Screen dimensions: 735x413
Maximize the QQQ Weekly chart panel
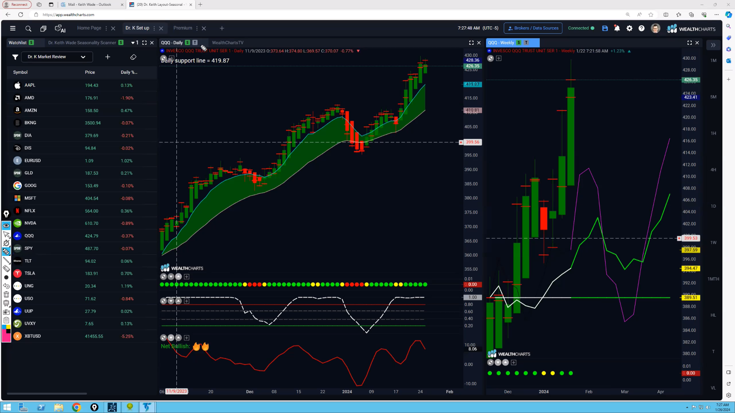click(689, 43)
